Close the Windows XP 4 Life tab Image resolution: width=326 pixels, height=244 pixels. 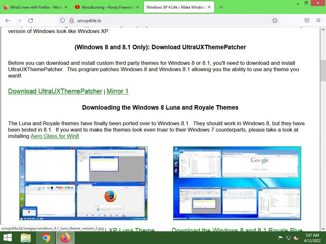(209, 7)
